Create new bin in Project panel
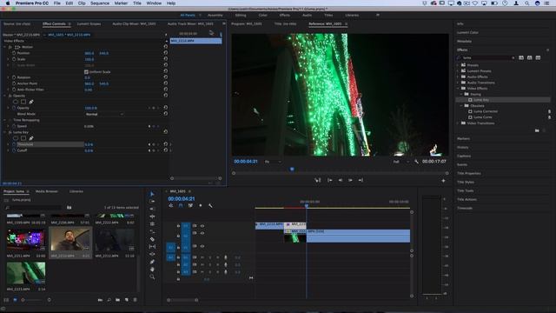Image resolution: width=556 pixels, height=313 pixels. coord(118,300)
